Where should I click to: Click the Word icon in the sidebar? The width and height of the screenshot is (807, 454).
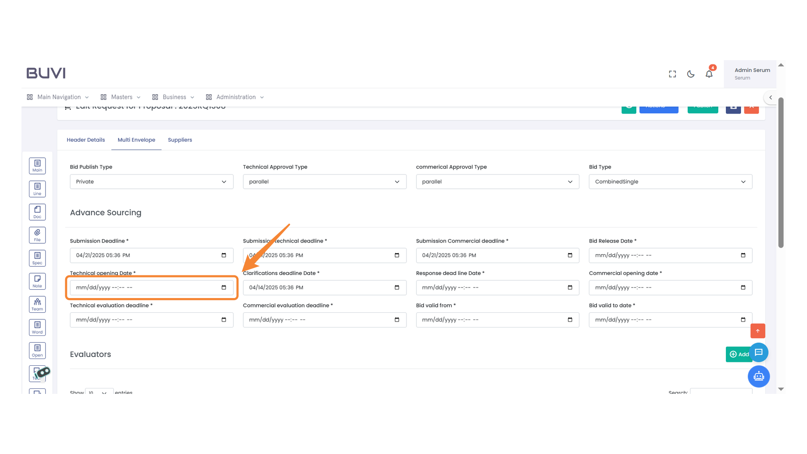37,327
